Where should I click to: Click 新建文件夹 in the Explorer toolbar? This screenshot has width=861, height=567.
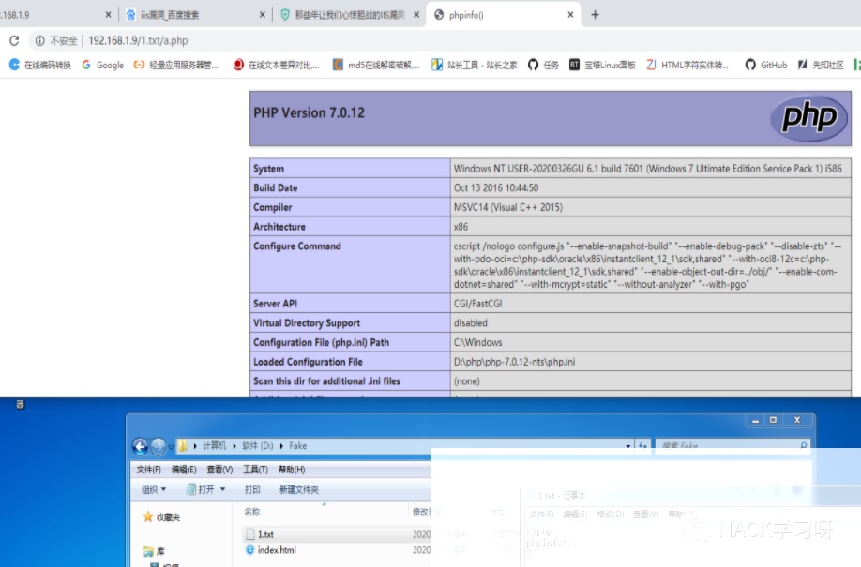click(x=298, y=489)
